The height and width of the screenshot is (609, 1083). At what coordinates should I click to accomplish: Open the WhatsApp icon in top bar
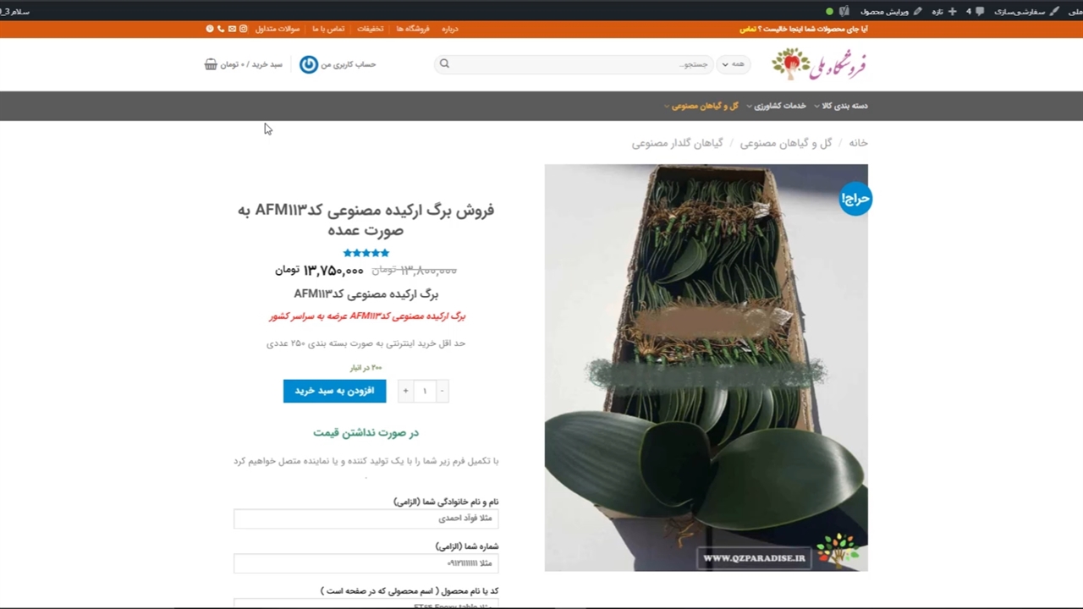210,29
